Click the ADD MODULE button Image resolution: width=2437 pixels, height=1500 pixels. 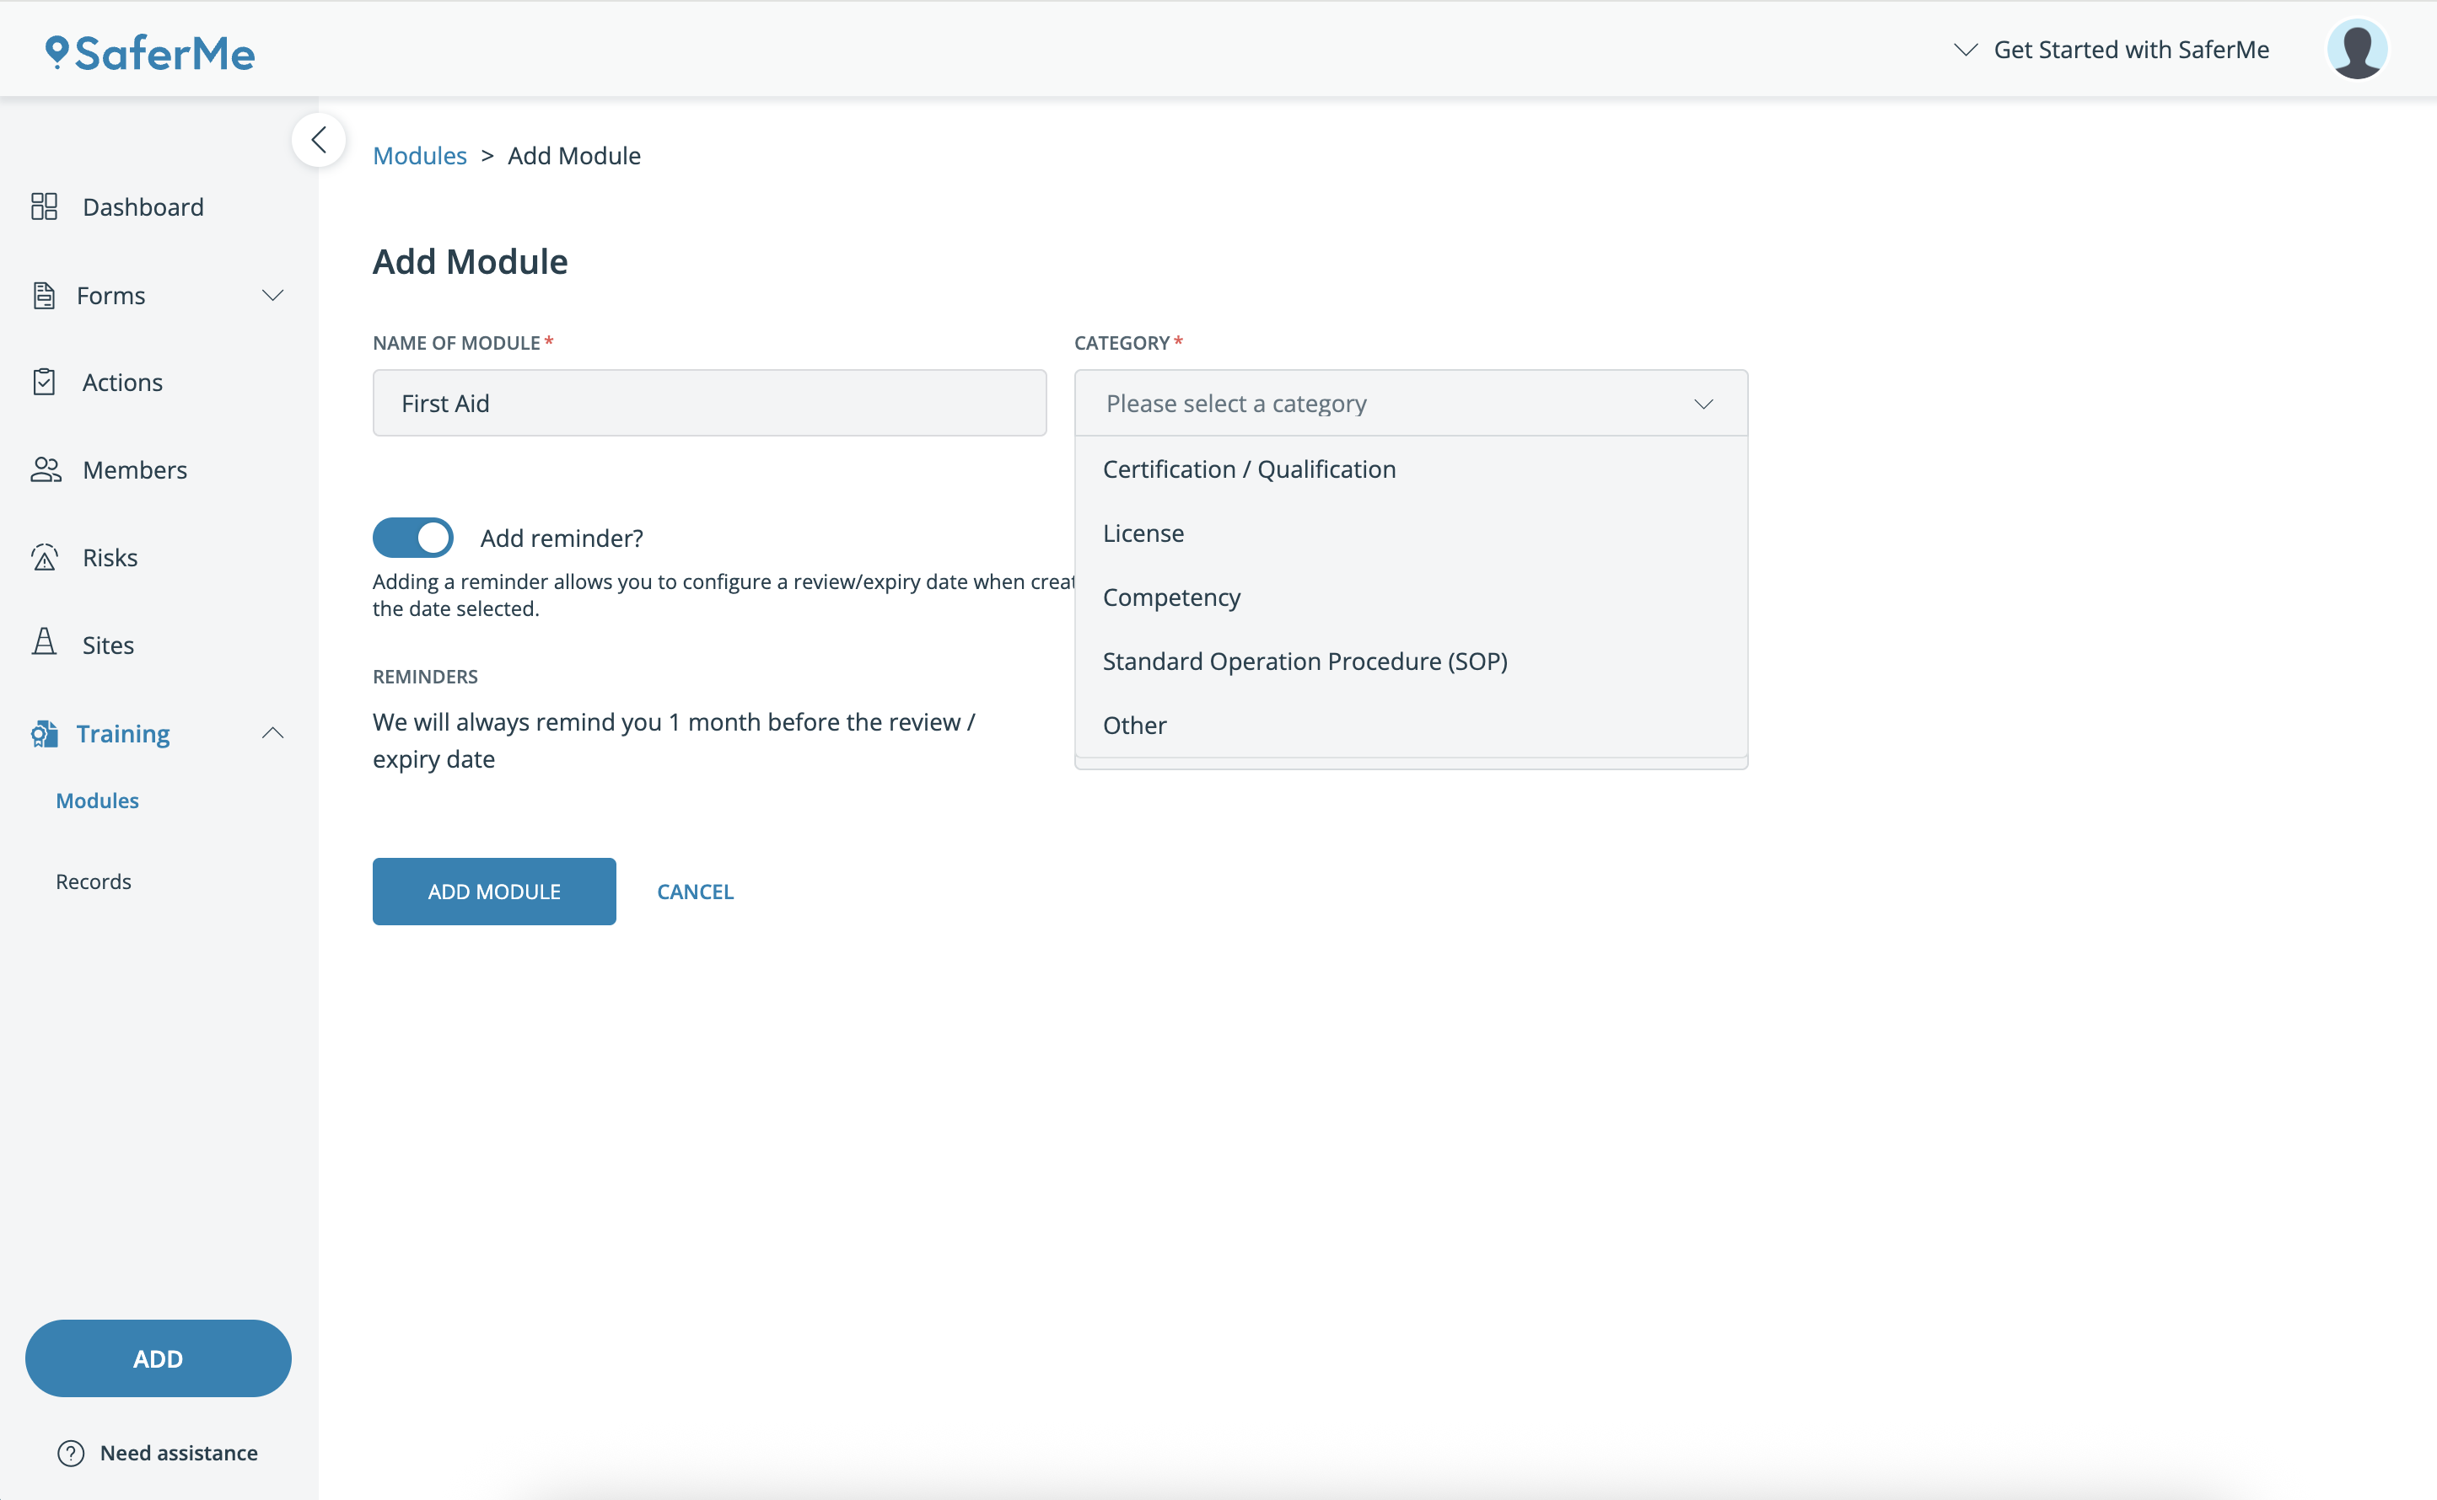coord(493,892)
